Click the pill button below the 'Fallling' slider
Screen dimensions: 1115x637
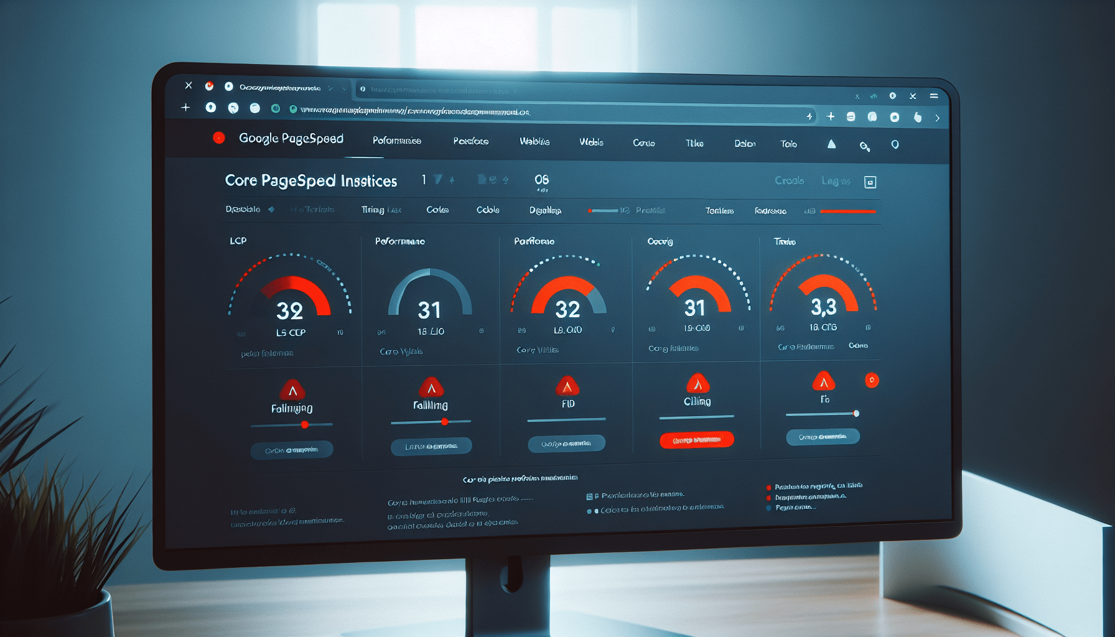tap(431, 446)
